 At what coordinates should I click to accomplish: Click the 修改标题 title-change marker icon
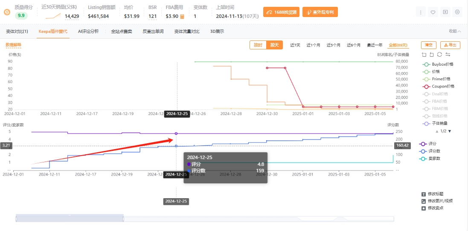pos(424,194)
